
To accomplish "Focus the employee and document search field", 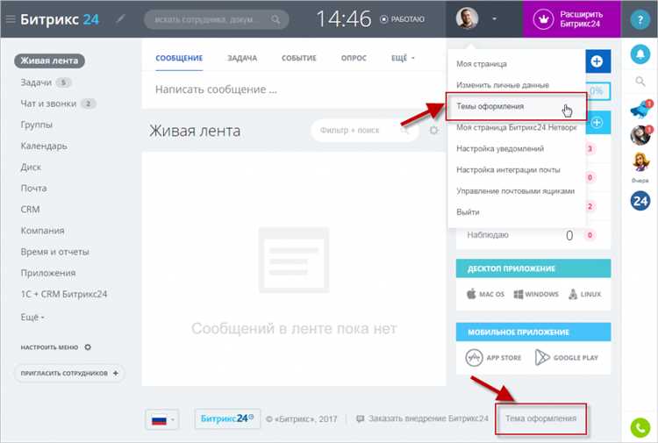I will click(216, 19).
